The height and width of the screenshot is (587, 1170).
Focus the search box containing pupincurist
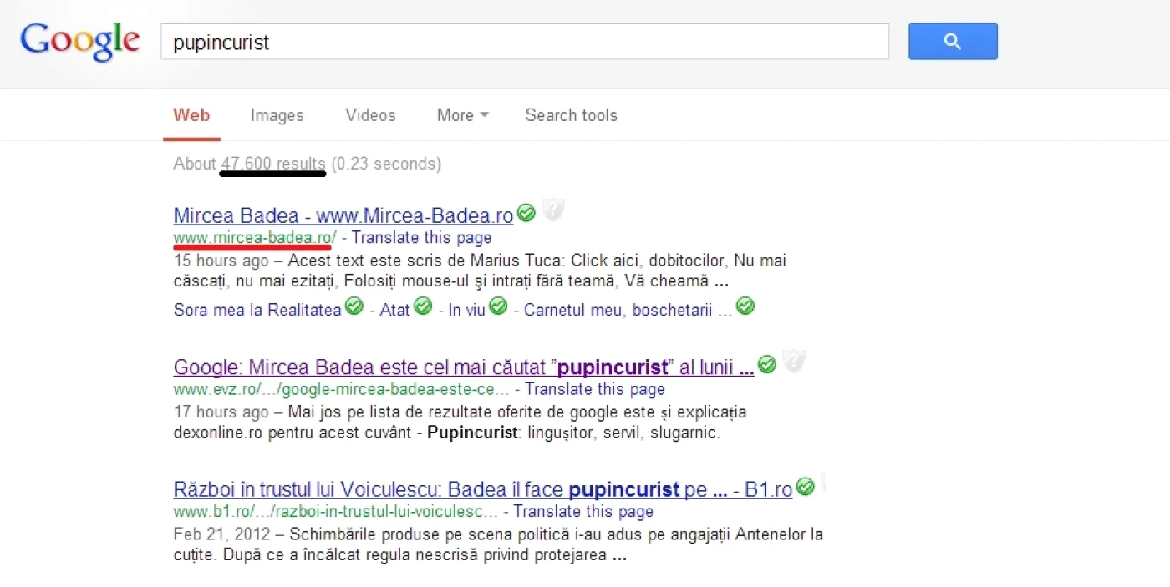525,42
